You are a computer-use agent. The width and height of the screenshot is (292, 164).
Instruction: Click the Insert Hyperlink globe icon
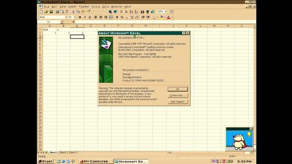(110, 12)
